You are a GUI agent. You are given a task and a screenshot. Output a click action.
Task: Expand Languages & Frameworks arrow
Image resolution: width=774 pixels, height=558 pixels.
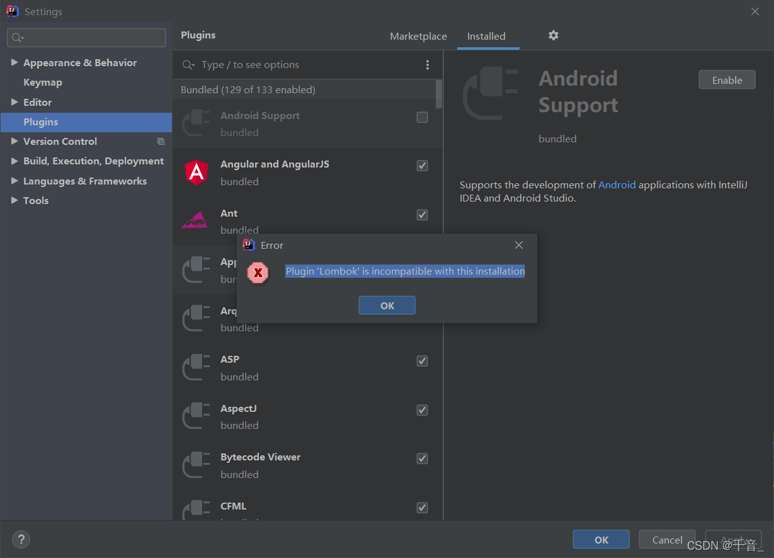click(x=14, y=181)
